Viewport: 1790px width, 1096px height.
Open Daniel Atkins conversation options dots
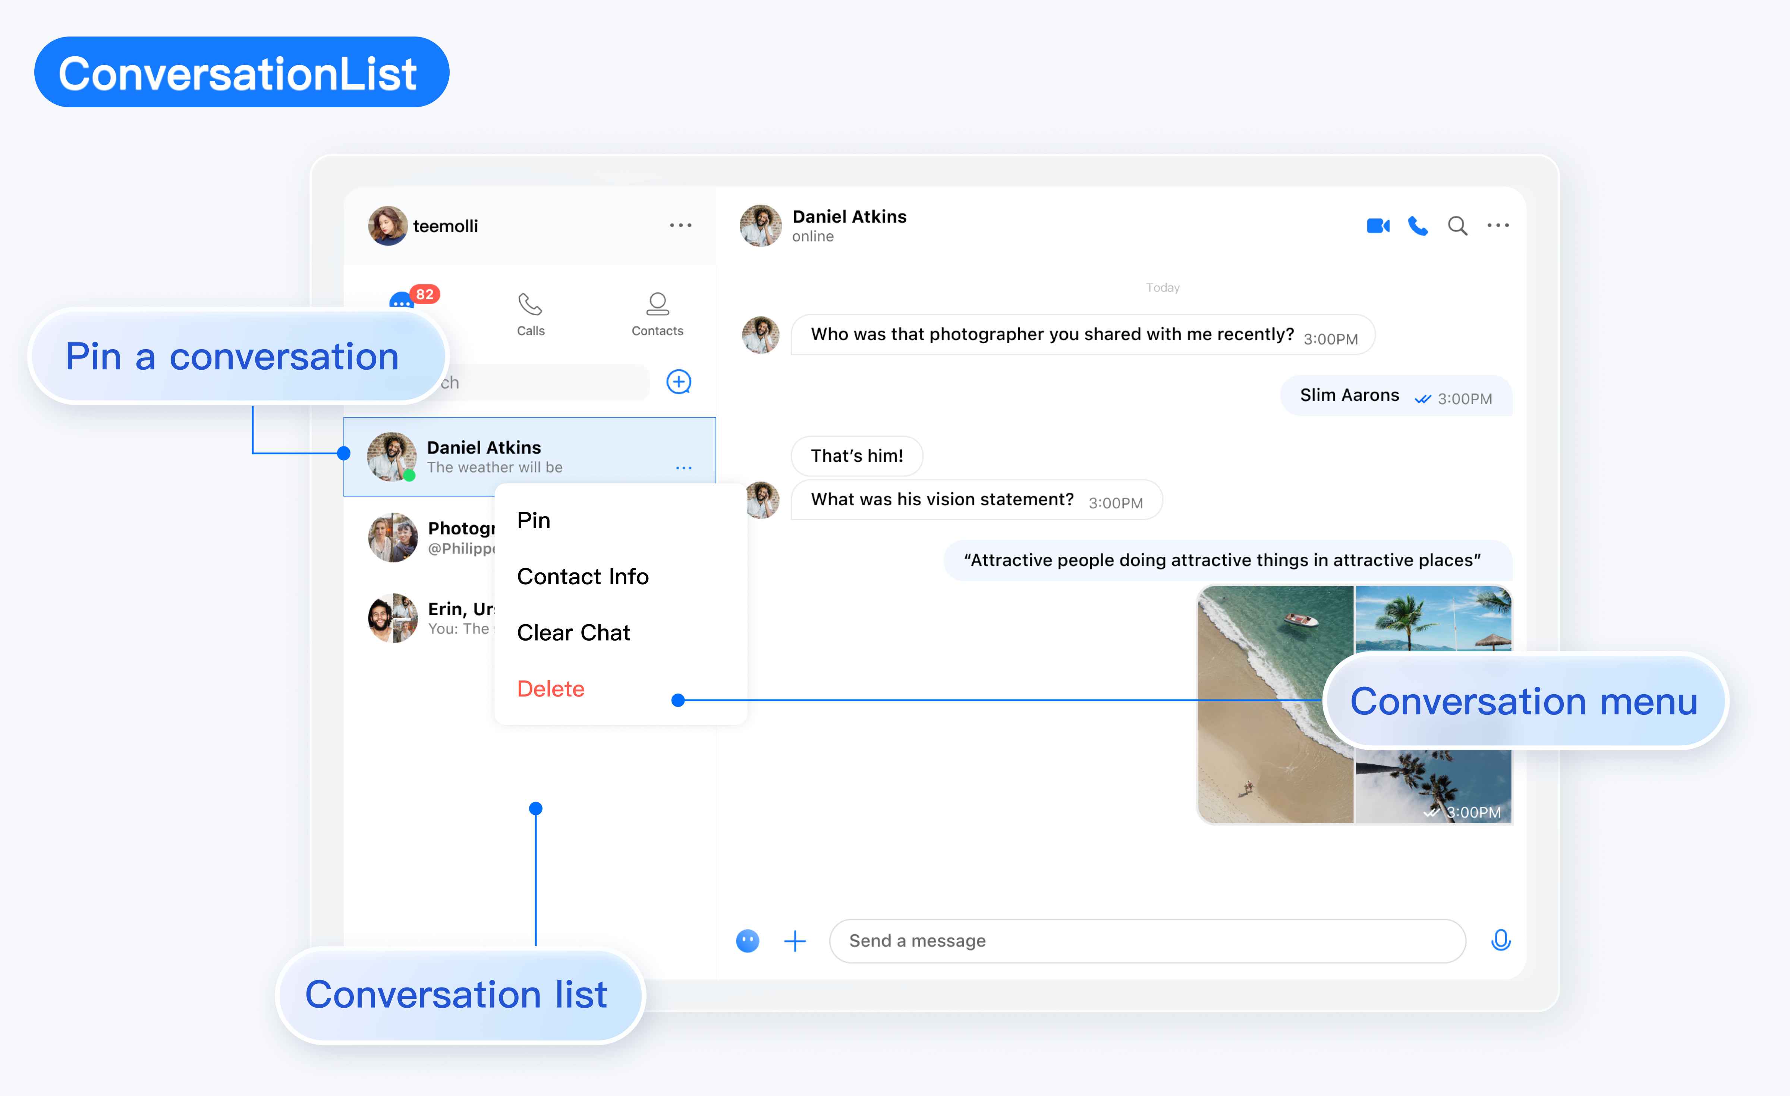pos(683,468)
